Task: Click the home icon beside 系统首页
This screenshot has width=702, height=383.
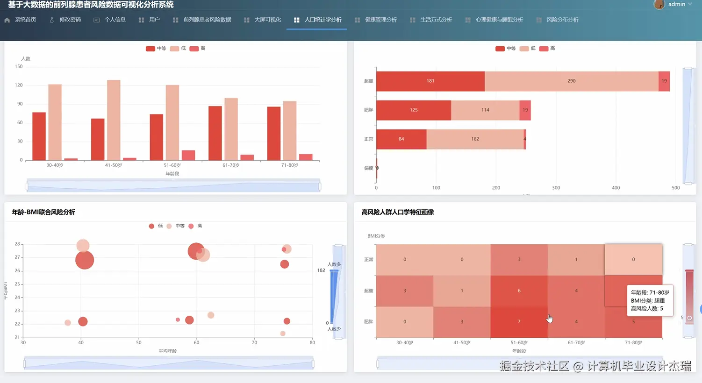Action: [7, 20]
